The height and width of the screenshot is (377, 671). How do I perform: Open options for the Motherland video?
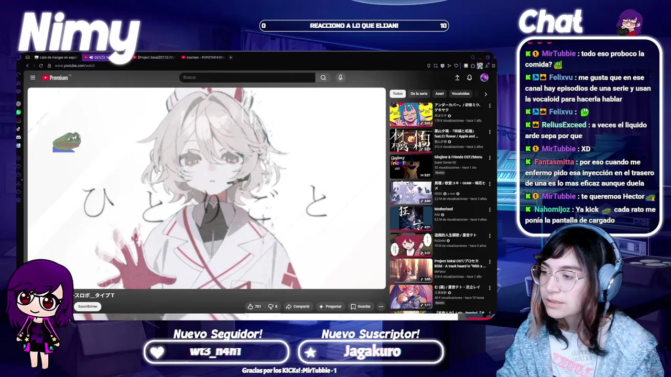coord(490,209)
